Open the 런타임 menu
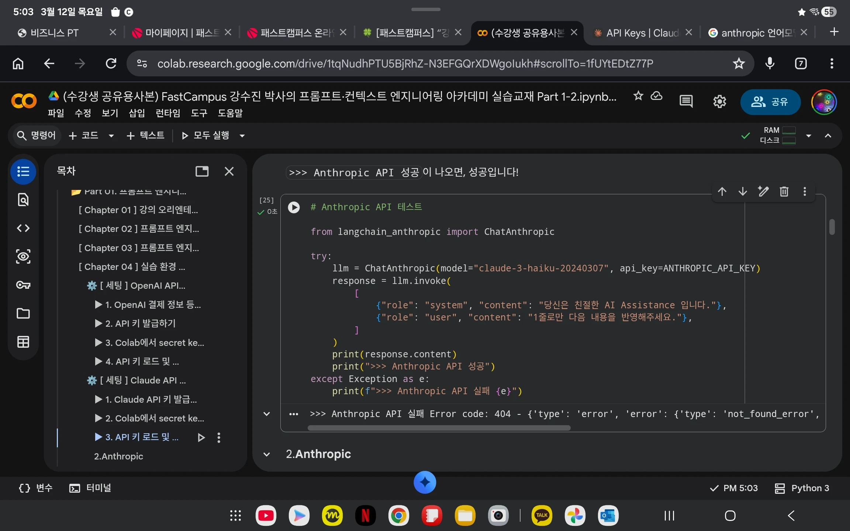 coord(168,113)
